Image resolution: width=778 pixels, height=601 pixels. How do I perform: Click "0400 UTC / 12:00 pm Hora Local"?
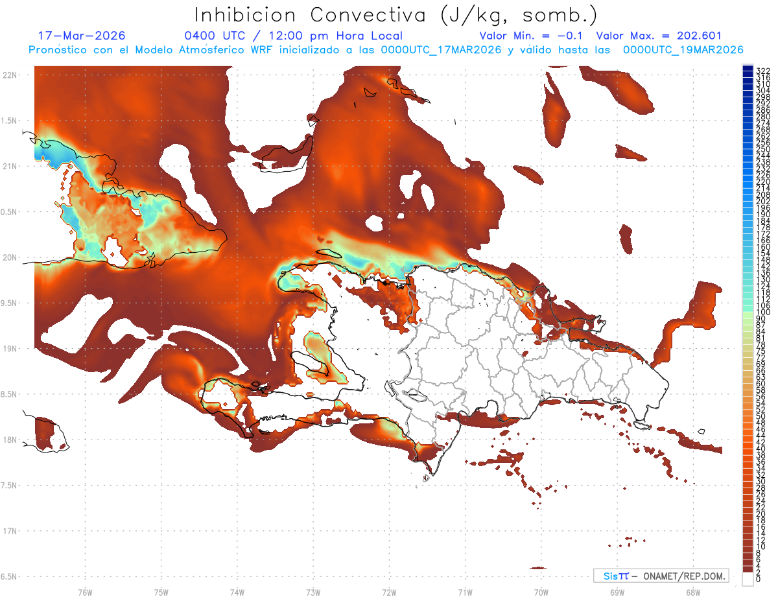pos(294,36)
